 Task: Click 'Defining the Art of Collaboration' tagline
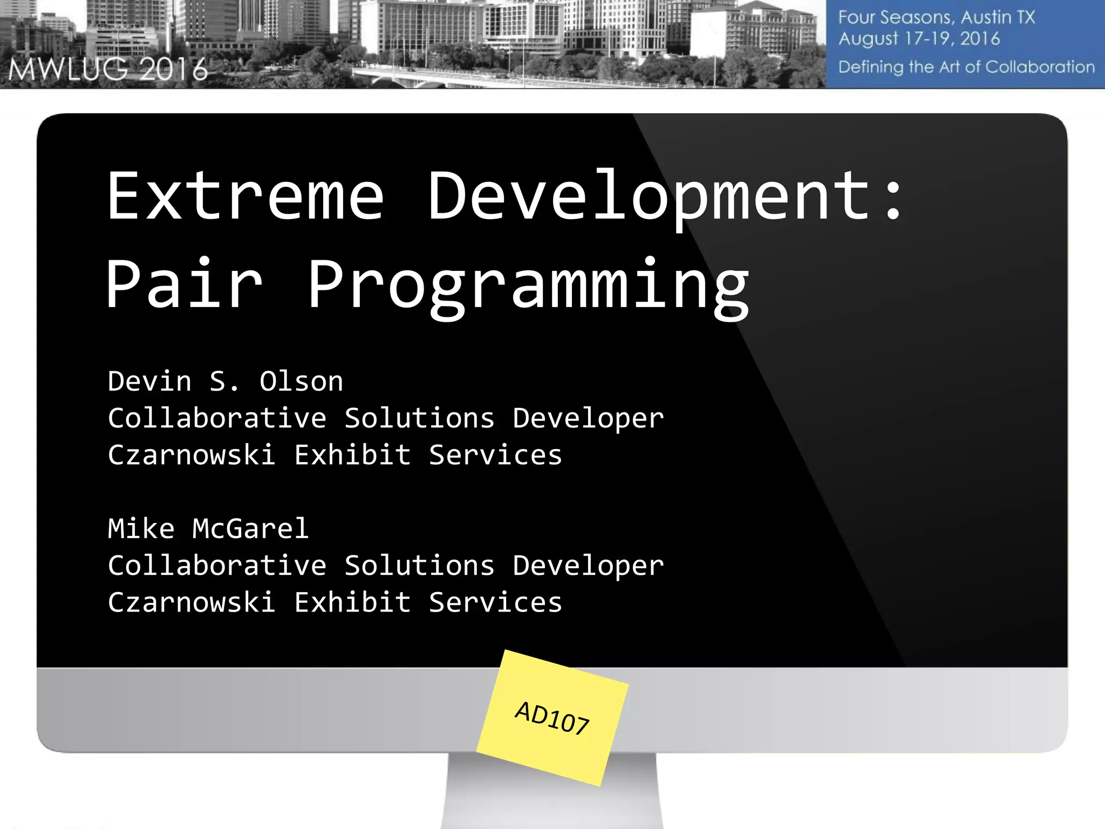pos(966,67)
